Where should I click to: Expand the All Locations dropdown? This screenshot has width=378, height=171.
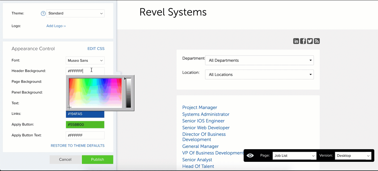pyautogui.click(x=259, y=75)
